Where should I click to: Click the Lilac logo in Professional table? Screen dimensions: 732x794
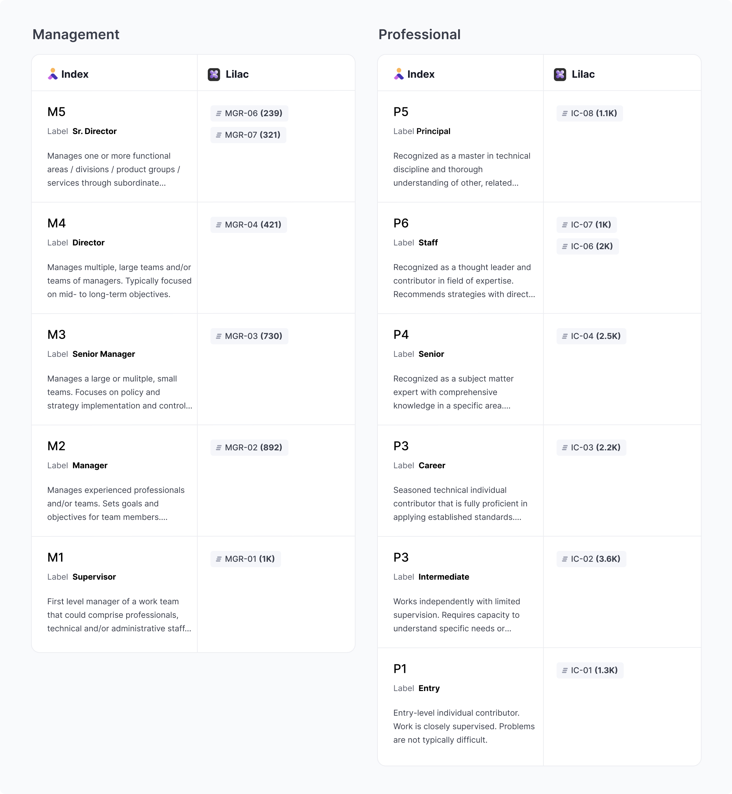click(560, 74)
